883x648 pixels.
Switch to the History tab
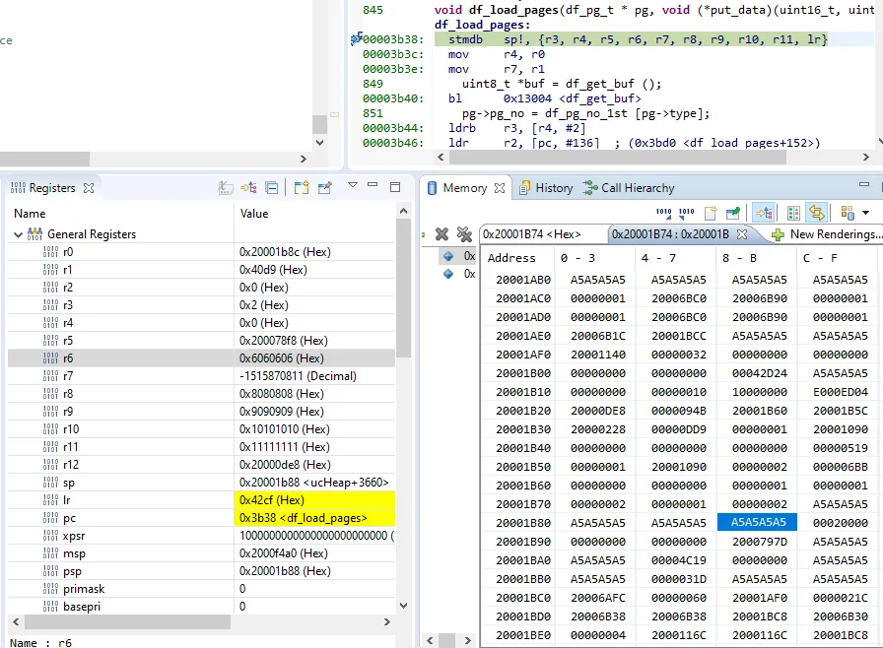coord(545,188)
